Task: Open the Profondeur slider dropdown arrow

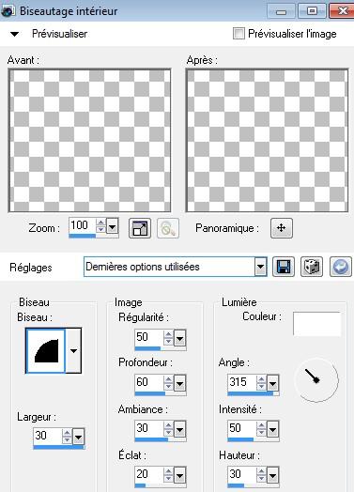Action: pyautogui.click(x=180, y=383)
